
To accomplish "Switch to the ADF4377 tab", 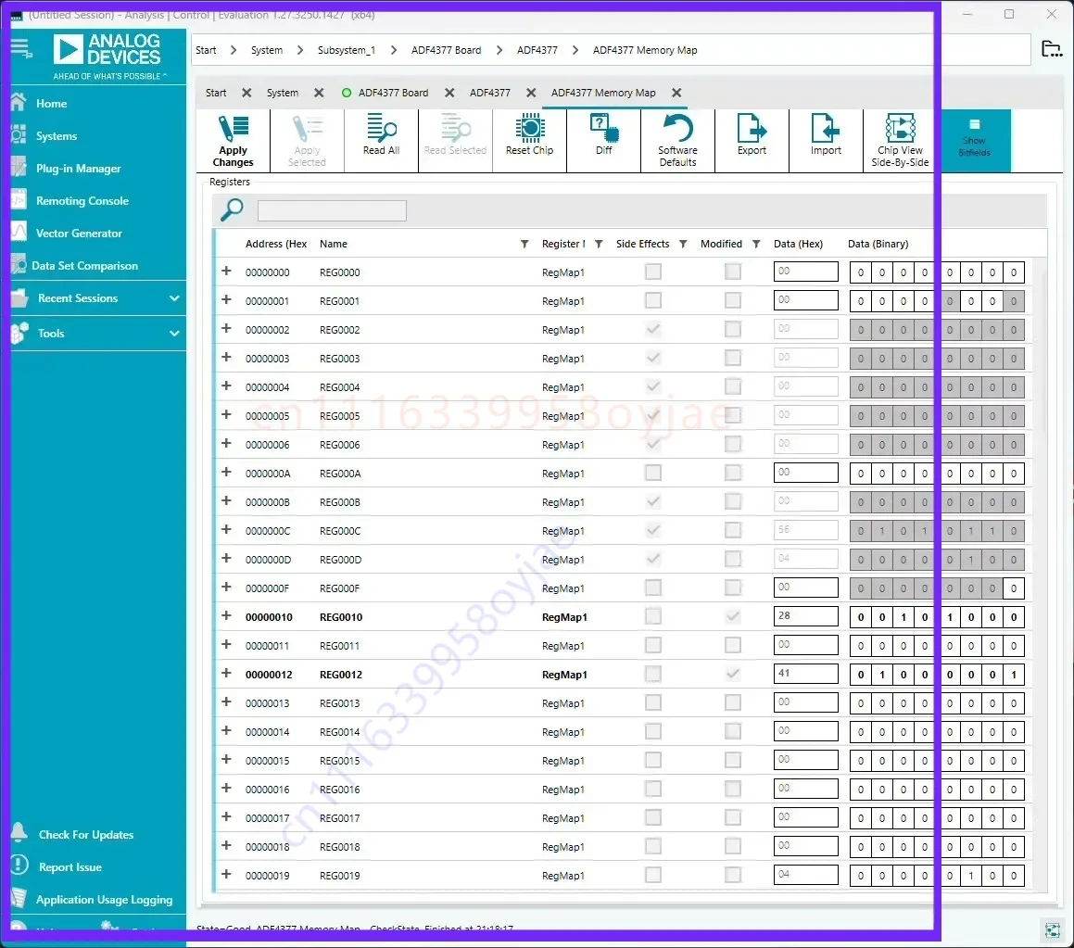I will 489,93.
